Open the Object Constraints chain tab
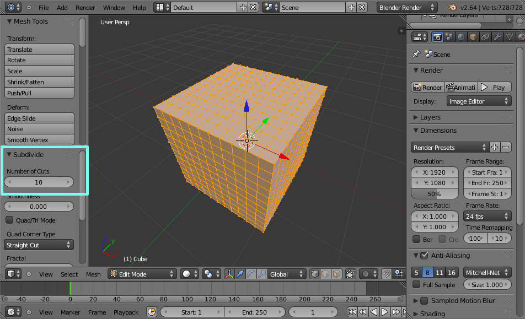Screen dimensions: 525x319 coord(485,37)
